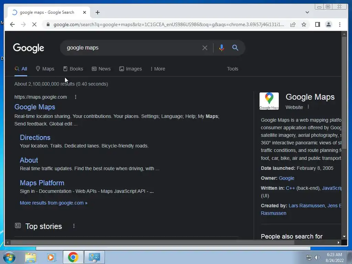Open the taskbar clock showing 6:23 AM
352x264 pixels.
[x=334, y=257]
